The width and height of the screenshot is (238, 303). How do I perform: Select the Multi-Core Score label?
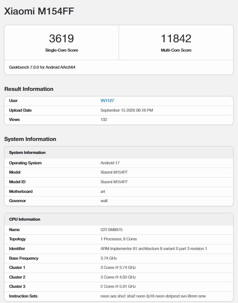point(176,50)
